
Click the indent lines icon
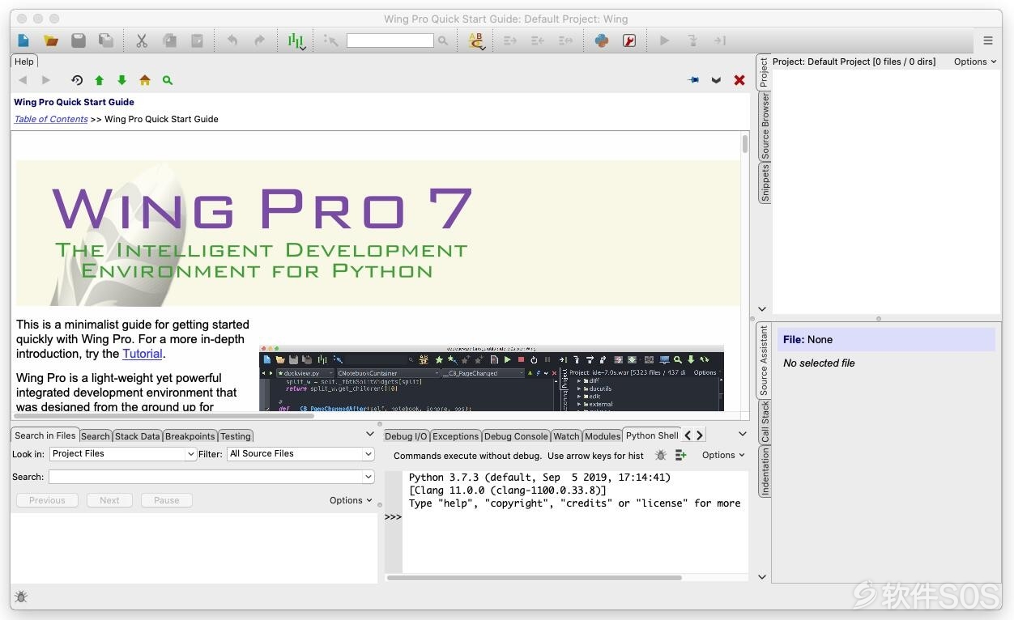tap(510, 40)
